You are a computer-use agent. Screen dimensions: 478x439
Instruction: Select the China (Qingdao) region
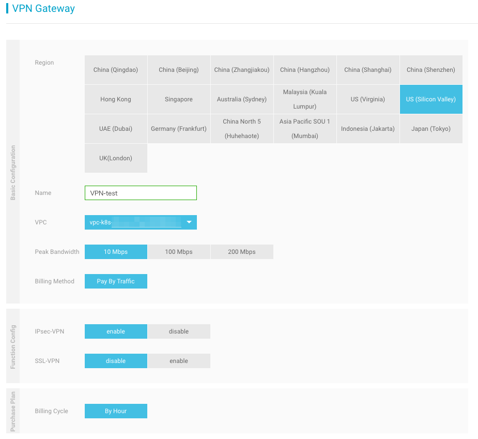[x=116, y=70]
